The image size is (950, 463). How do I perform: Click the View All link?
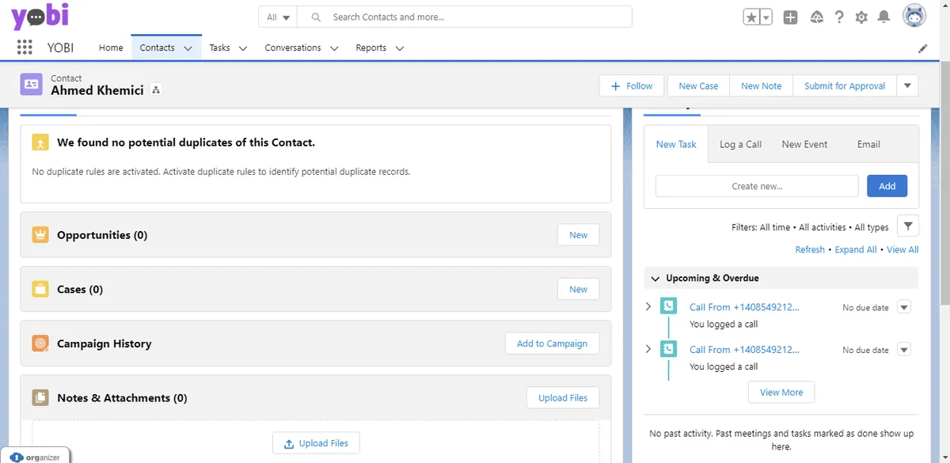[x=902, y=249]
